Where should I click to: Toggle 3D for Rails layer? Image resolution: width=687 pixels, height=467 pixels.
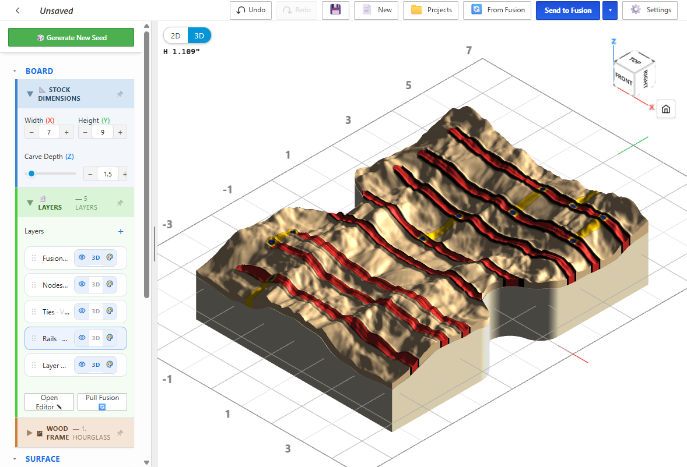96,338
